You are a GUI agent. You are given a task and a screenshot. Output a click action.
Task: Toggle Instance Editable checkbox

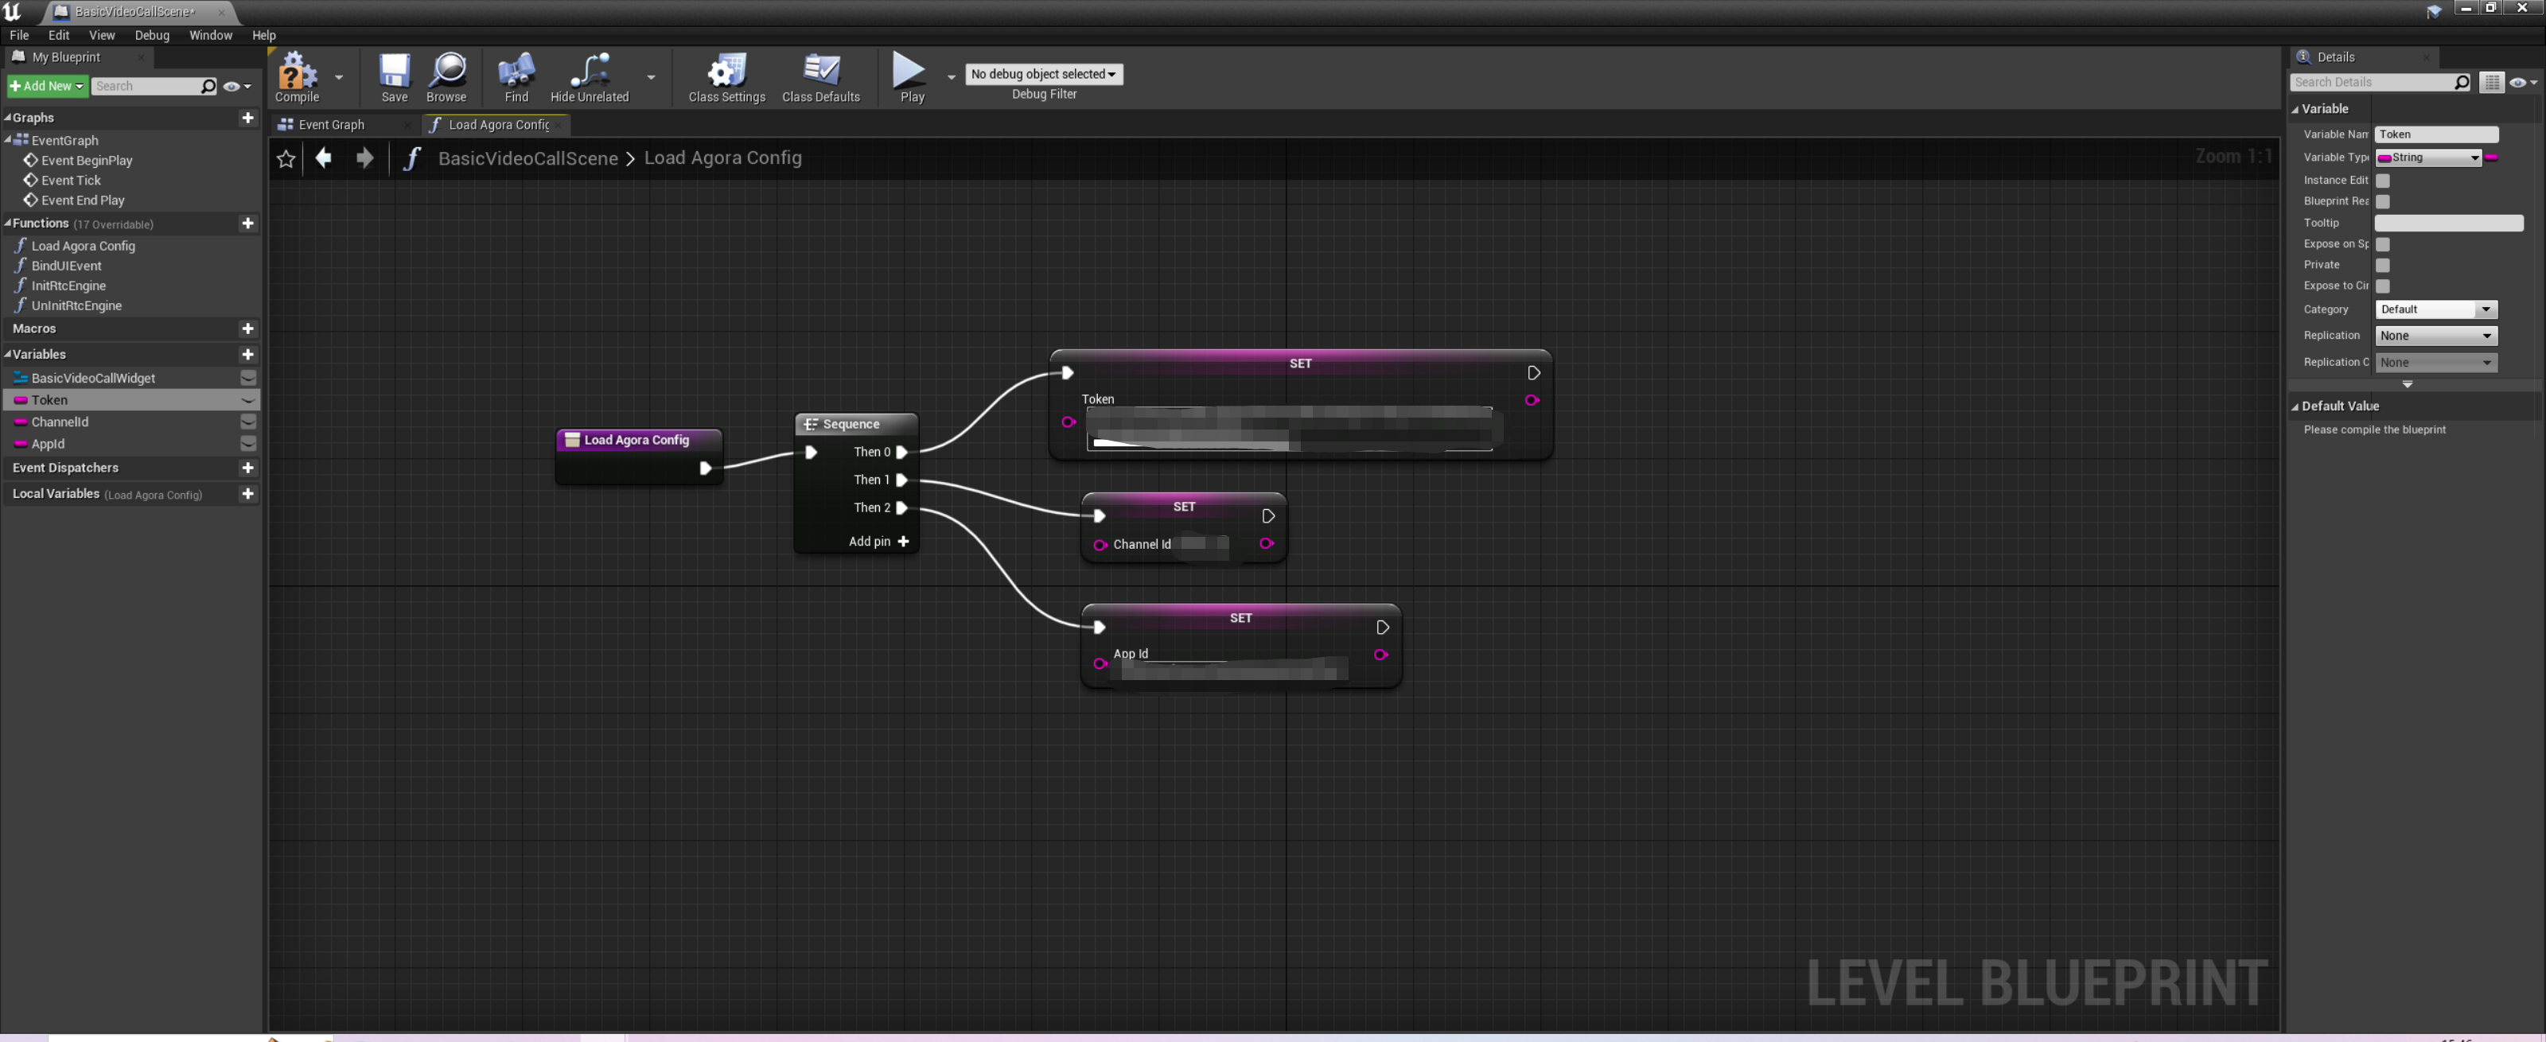(x=2383, y=181)
